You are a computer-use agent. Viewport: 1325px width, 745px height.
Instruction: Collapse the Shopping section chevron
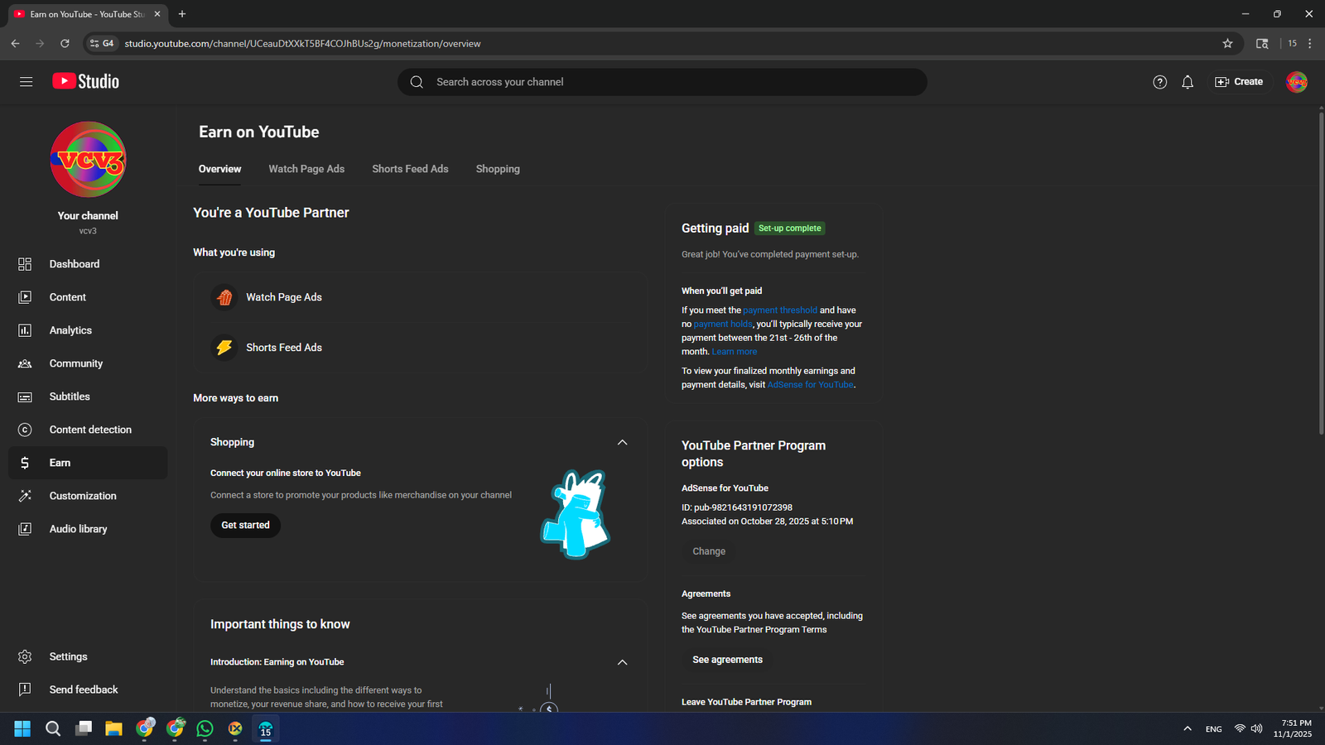[x=623, y=443]
